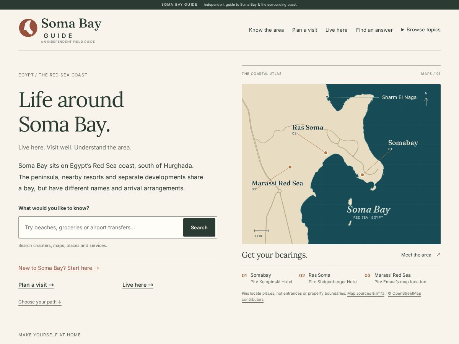Image resolution: width=459 pixels, height=344 pixels.
Task: Click the Somabay label on the map
Action: click(403, 143)
